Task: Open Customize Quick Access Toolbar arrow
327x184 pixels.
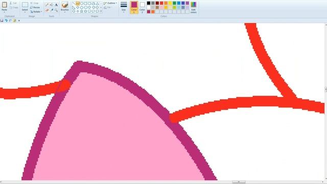Action: [19, 20]
